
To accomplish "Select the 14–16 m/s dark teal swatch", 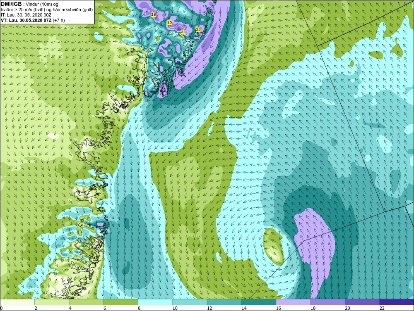I will (x=259, y=302).
